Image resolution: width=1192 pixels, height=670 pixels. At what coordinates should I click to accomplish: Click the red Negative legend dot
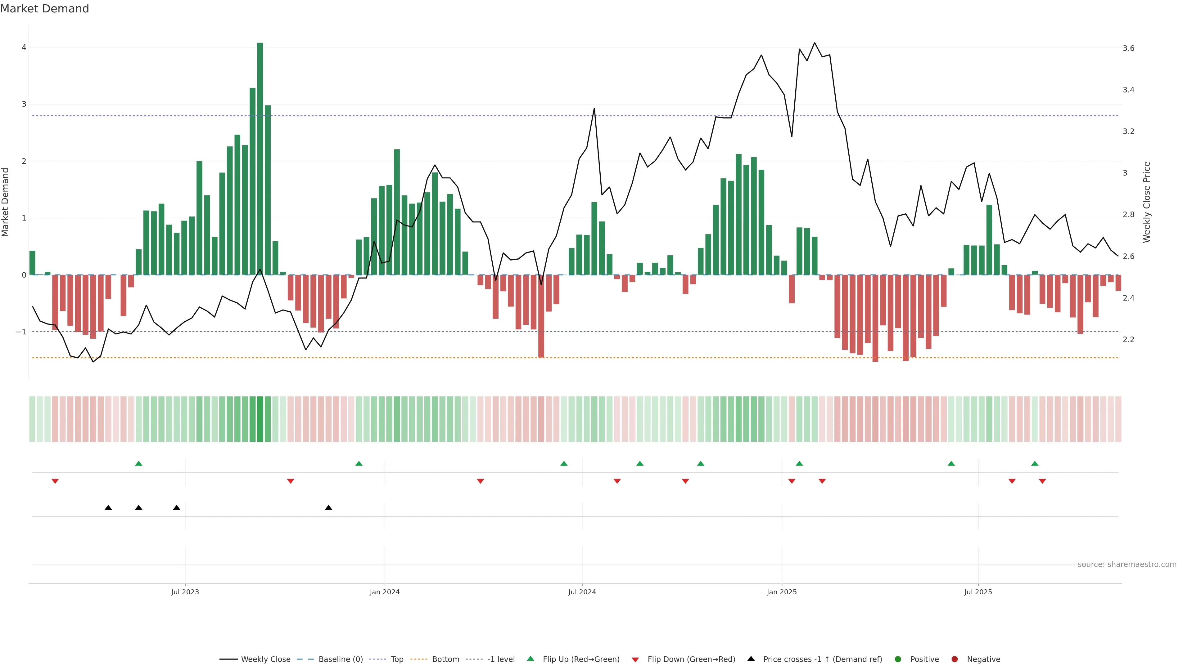[955, 659]
